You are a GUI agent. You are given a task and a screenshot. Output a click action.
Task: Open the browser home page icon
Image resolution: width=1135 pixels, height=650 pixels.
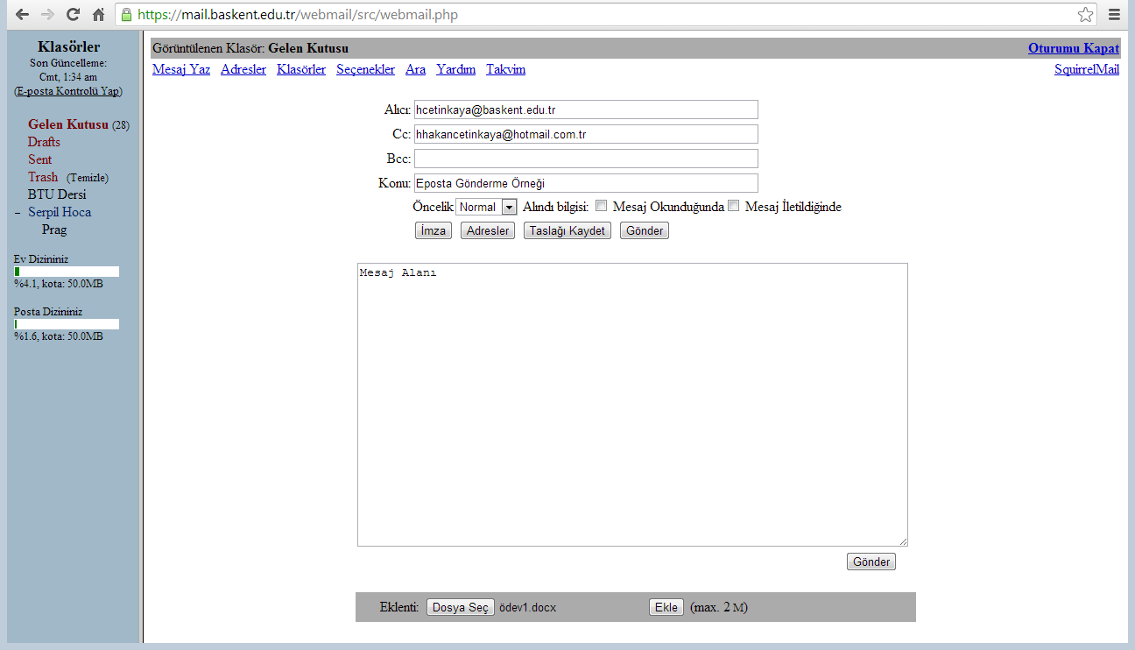coord(99,14)
